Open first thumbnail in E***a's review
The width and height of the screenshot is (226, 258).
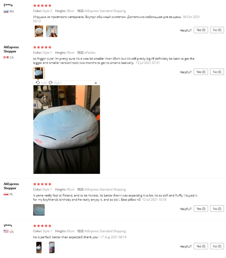click(x=39, y=31)
